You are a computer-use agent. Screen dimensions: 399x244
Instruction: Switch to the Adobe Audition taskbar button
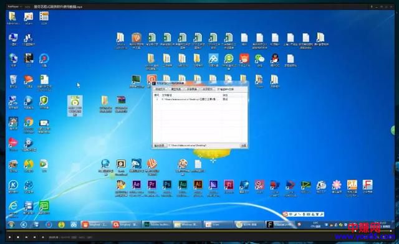(156, 225)
